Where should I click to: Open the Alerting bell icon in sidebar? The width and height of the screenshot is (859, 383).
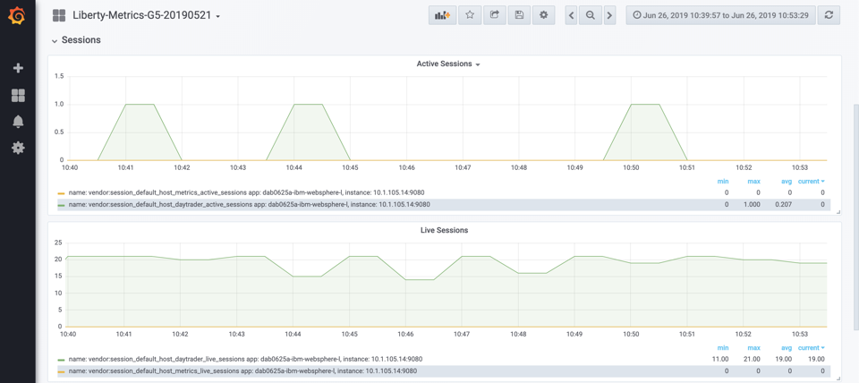(x=18, y=122)
